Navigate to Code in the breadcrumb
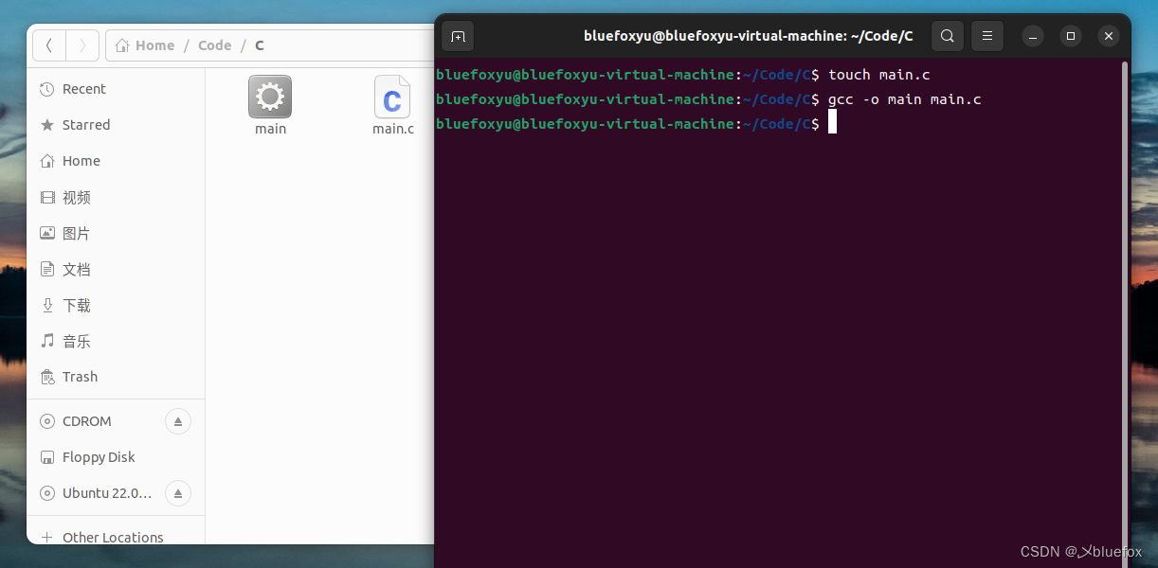Image resolution: width=1158 pixels, height=568 pixels. (214, 44)
